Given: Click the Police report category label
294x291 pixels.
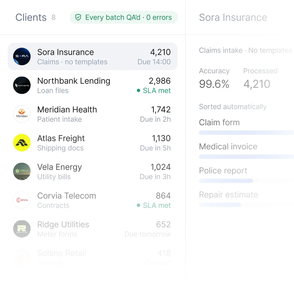Looking at the screenshot, I should (223, 170).
